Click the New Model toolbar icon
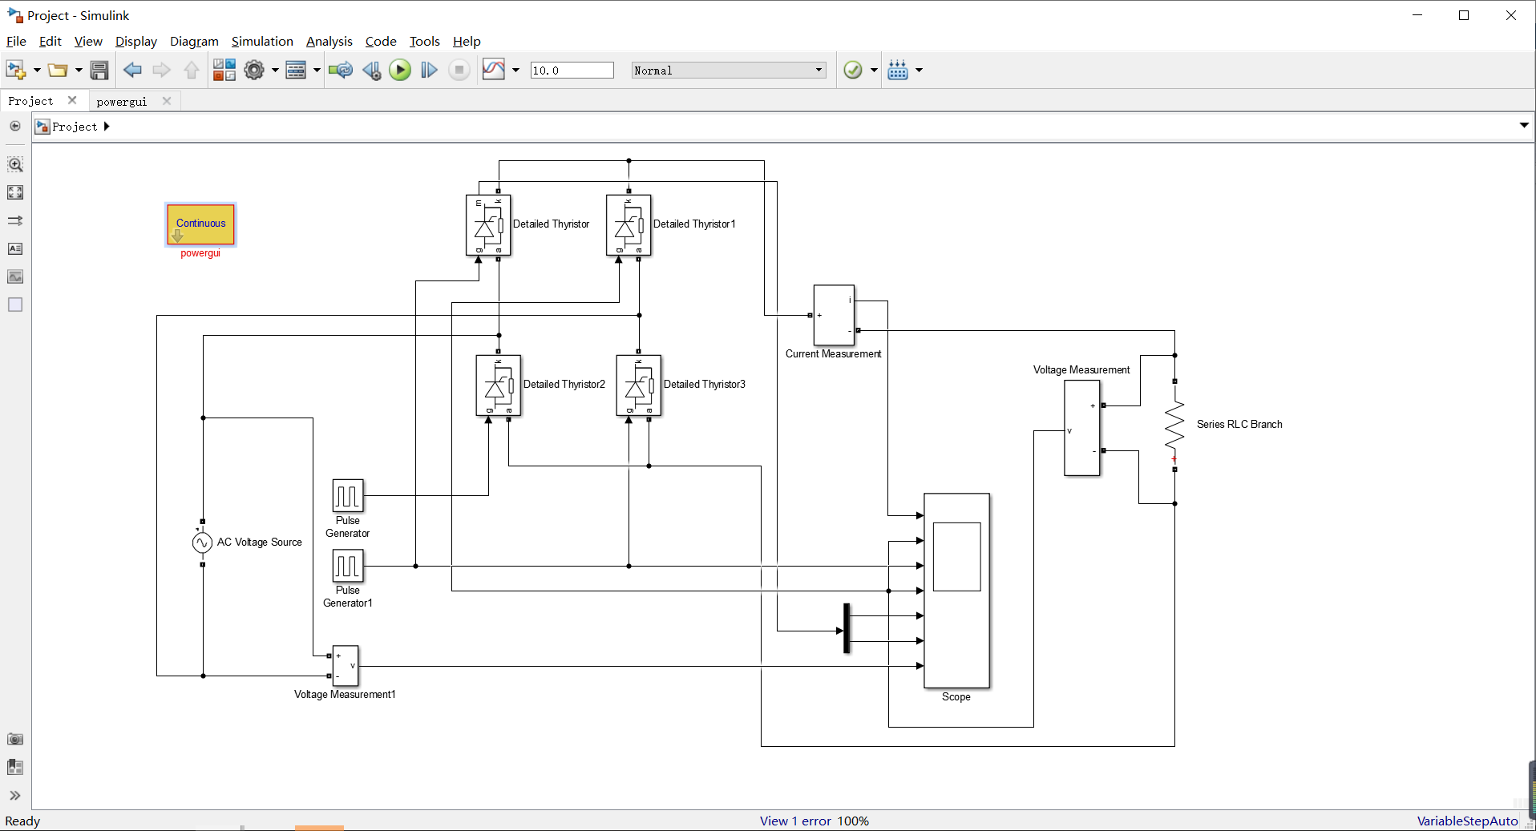This screenshot has height=831, width=1536. (x=15, y=71)
